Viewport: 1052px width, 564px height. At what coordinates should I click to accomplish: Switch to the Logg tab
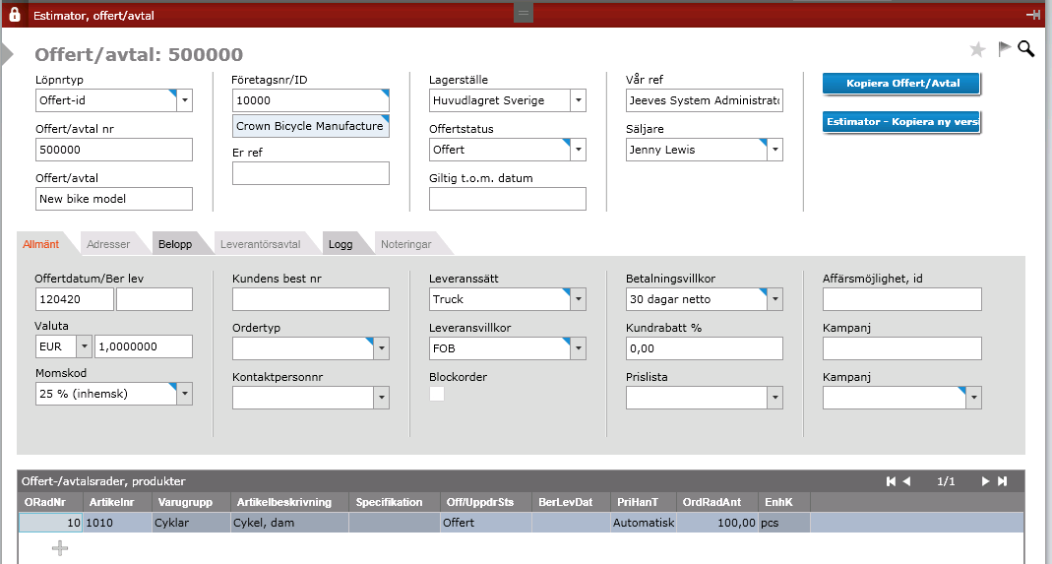[x=340, y=244]
